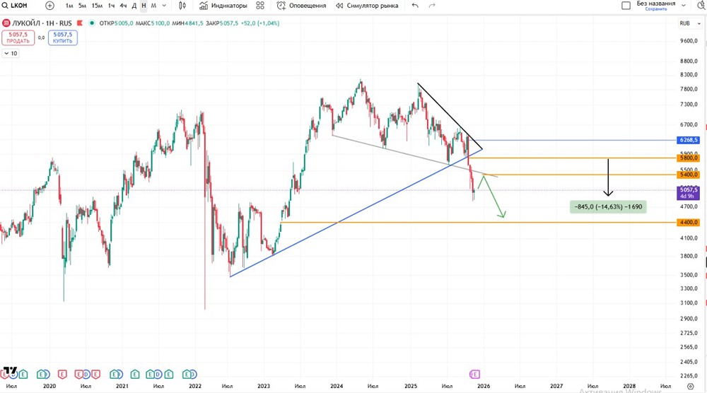This screenshot has height=393, width=707.
Task: Click the add symbol plus icon
Action: (49, 6)
